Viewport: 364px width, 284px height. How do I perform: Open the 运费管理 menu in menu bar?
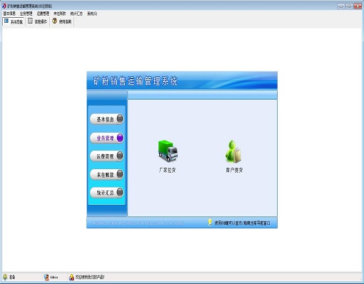click(x=43, y=14)
